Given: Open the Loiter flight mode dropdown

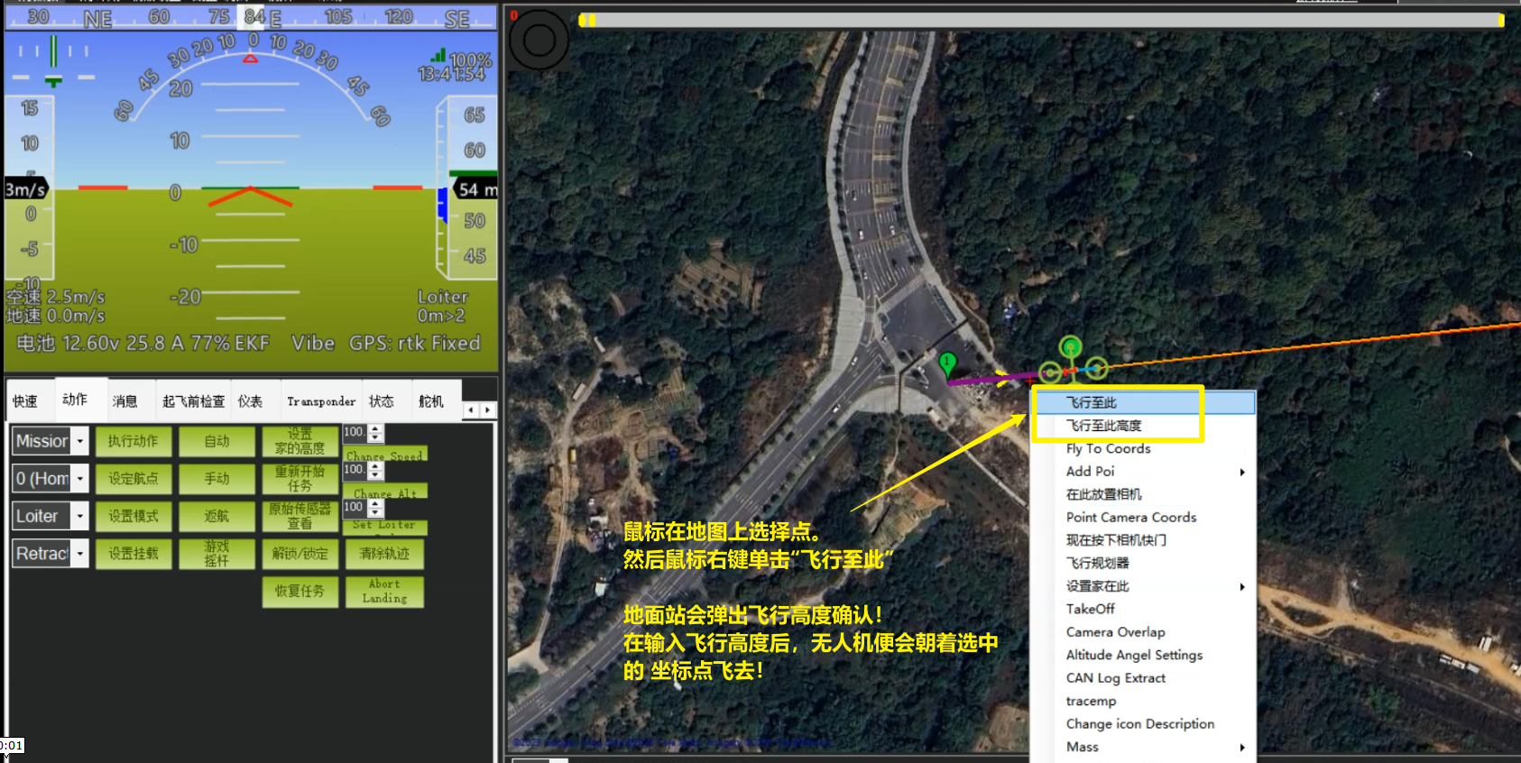Looking at the screenshot, I should coord(80,516).
